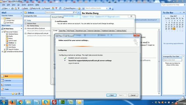Screen dimensions: 186x105
Task: Click the Search Inbox magnifier icon
Action: [x=74, y=12]
